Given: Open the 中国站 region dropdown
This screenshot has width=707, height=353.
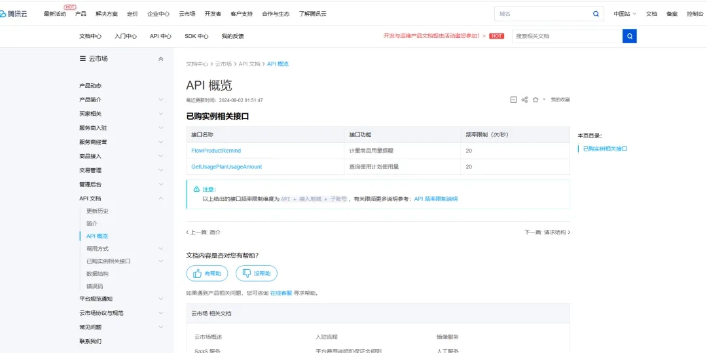Looking at the screenshot, I should 625,14.
